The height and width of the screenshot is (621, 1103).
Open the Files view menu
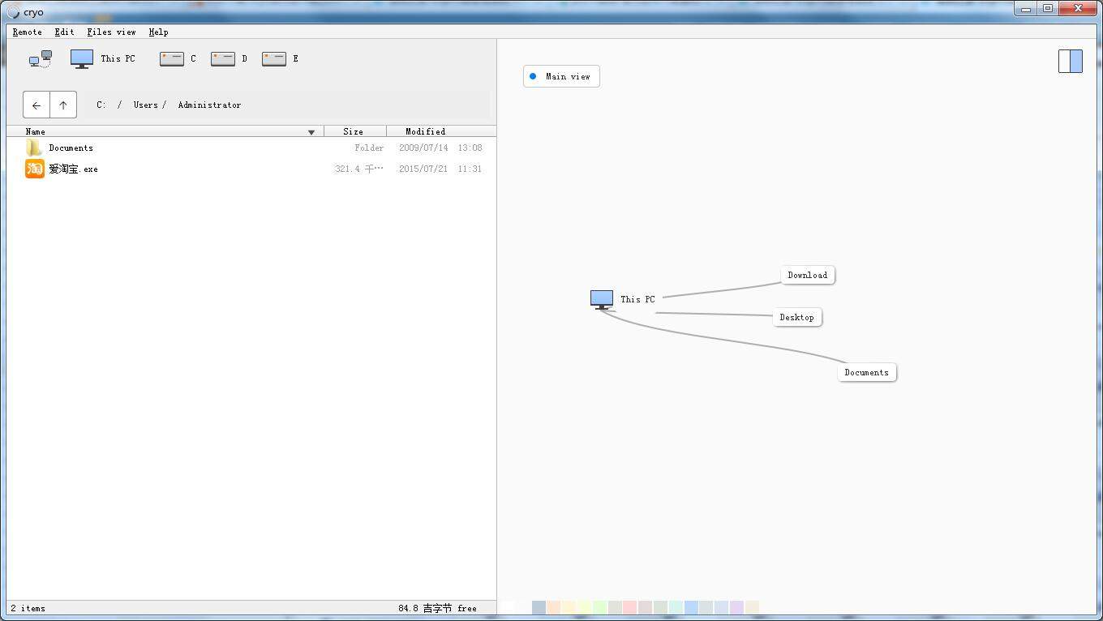pos(111,32)
